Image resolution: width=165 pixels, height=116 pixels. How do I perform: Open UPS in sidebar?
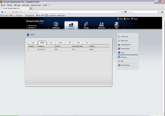[x=128, y=61]
